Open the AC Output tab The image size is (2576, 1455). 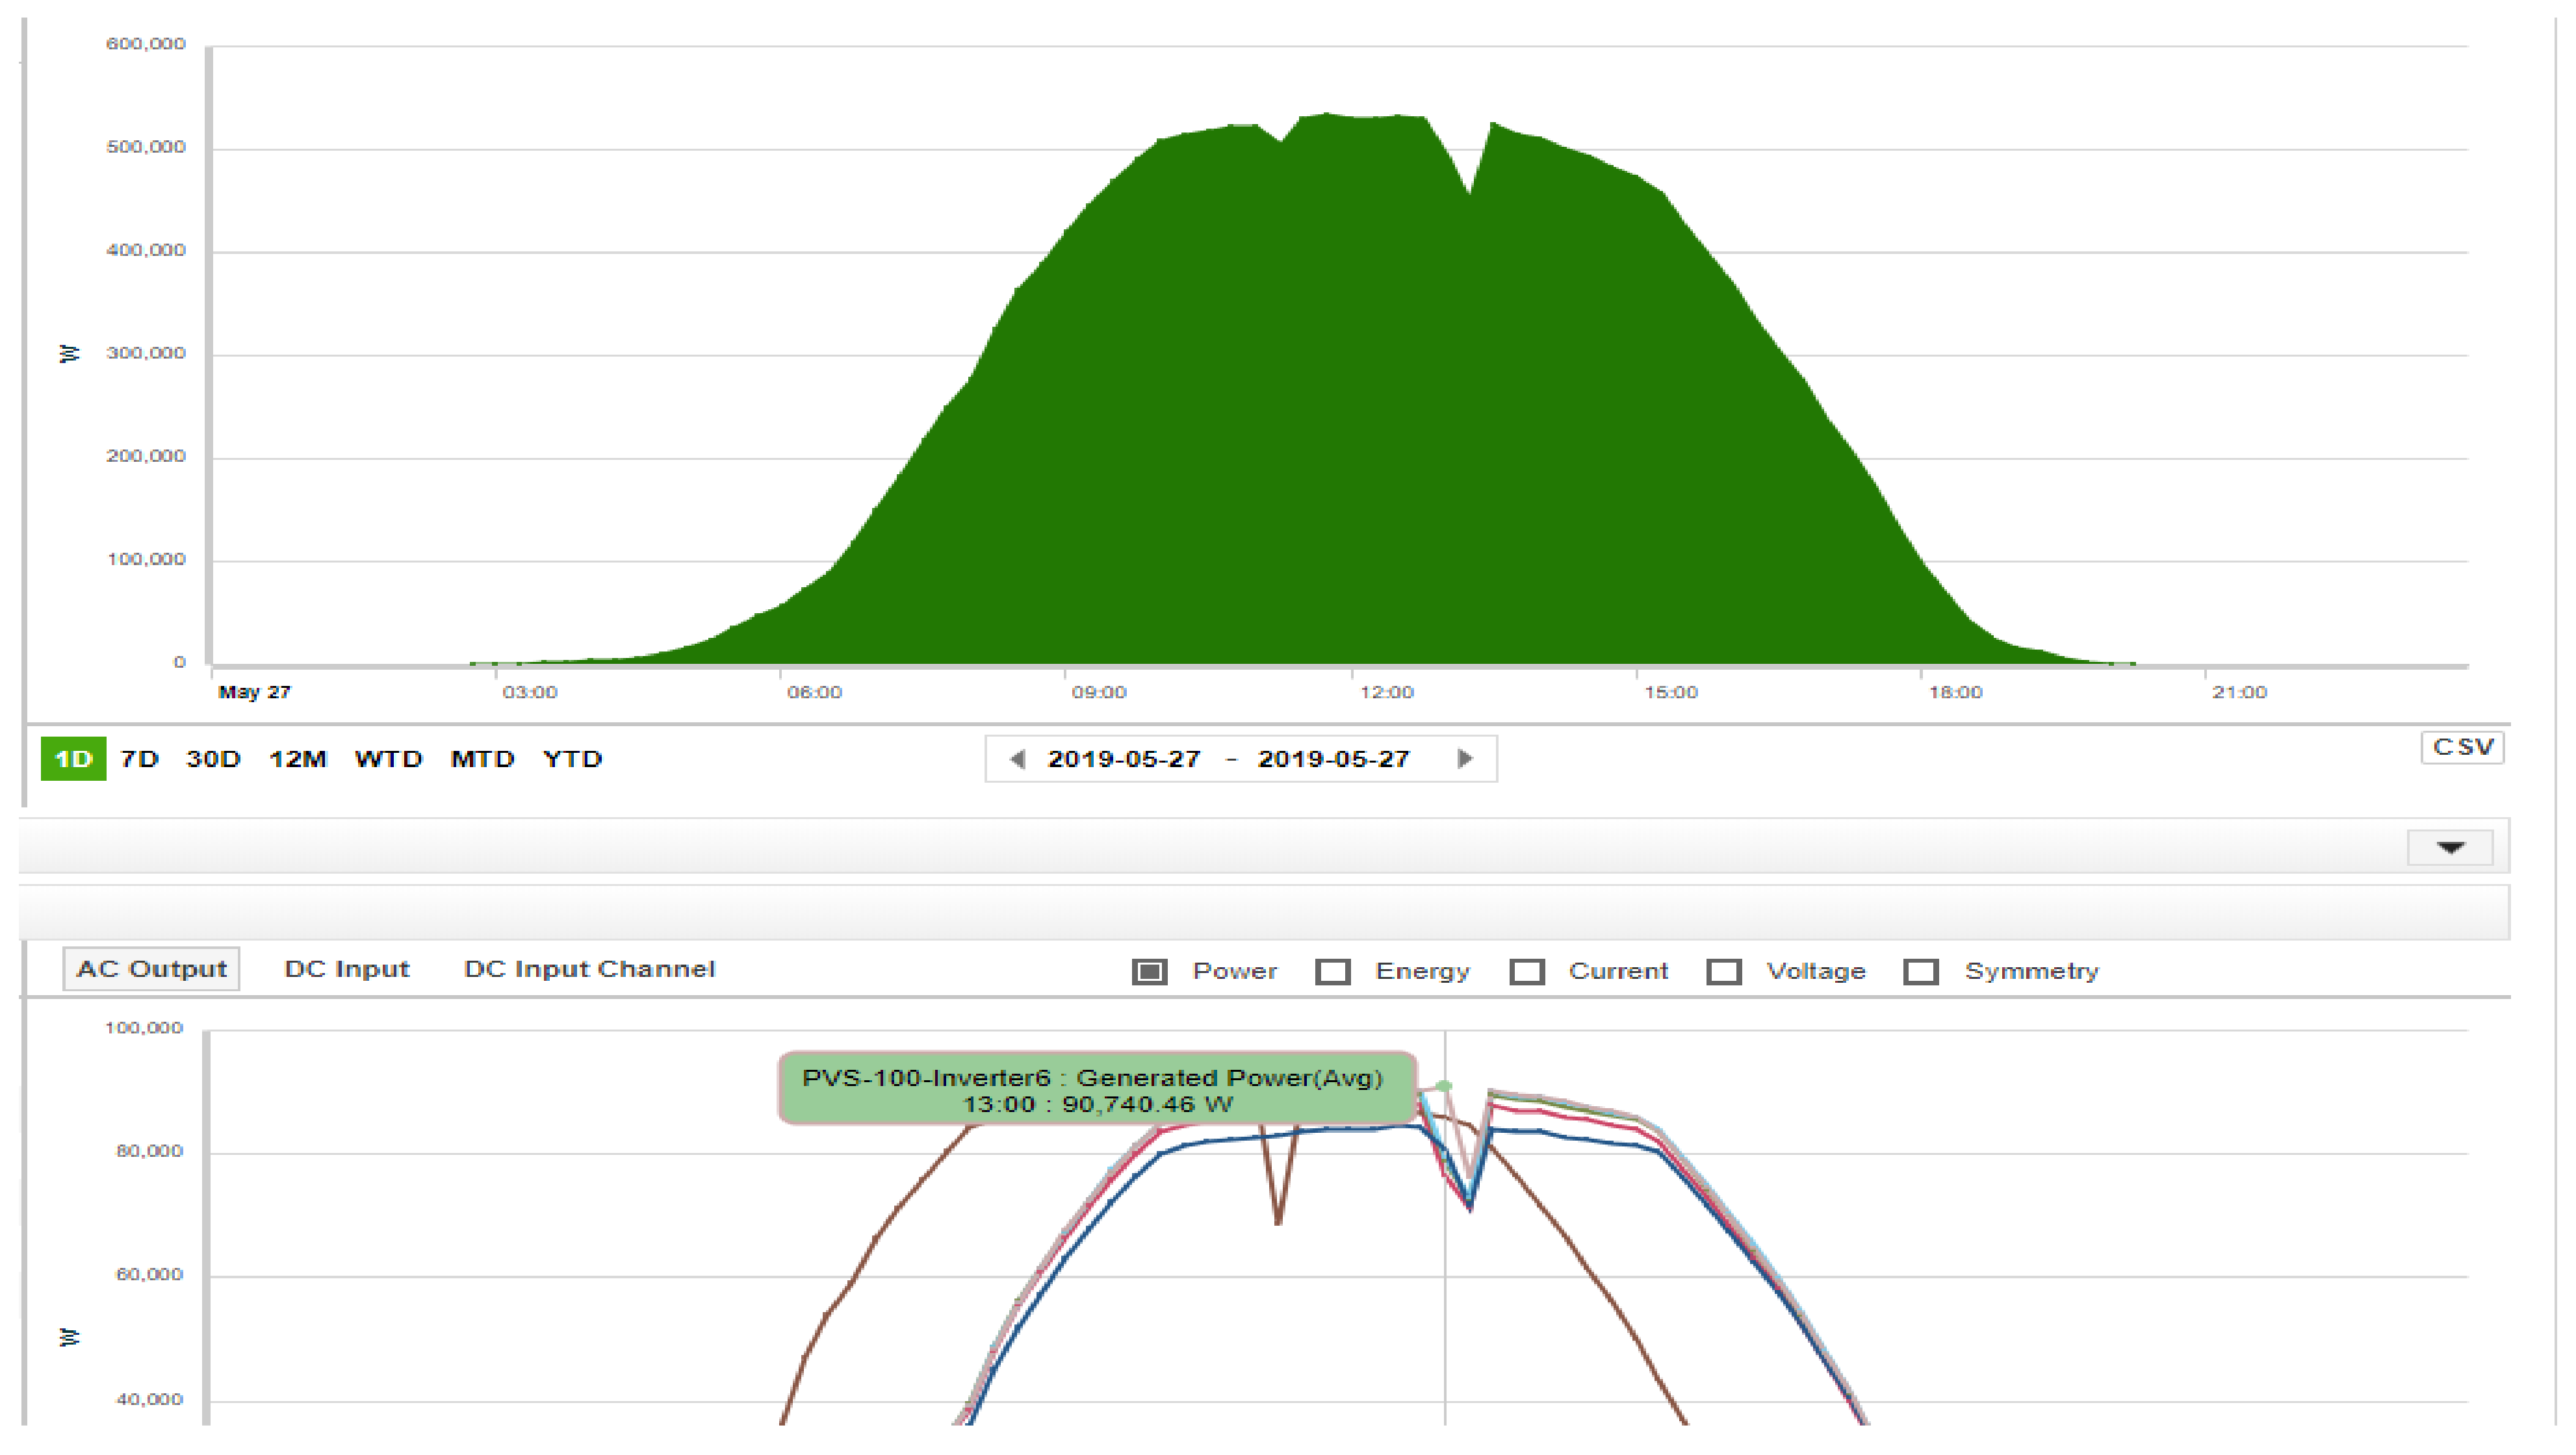(151, 969)
